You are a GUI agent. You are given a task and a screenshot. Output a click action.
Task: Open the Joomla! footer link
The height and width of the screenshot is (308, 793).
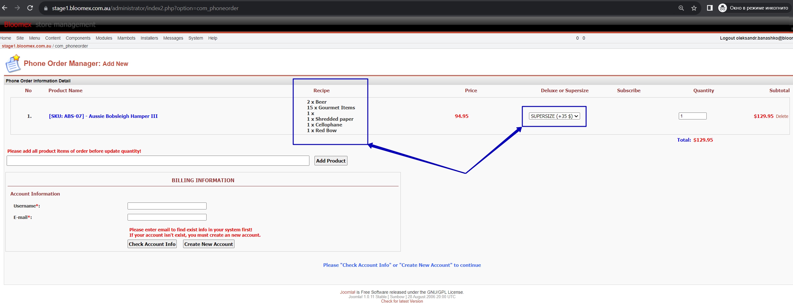tap(347, 292)
